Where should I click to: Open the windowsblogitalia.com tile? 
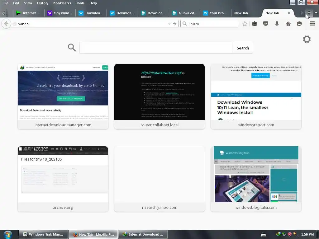point(256,179)
